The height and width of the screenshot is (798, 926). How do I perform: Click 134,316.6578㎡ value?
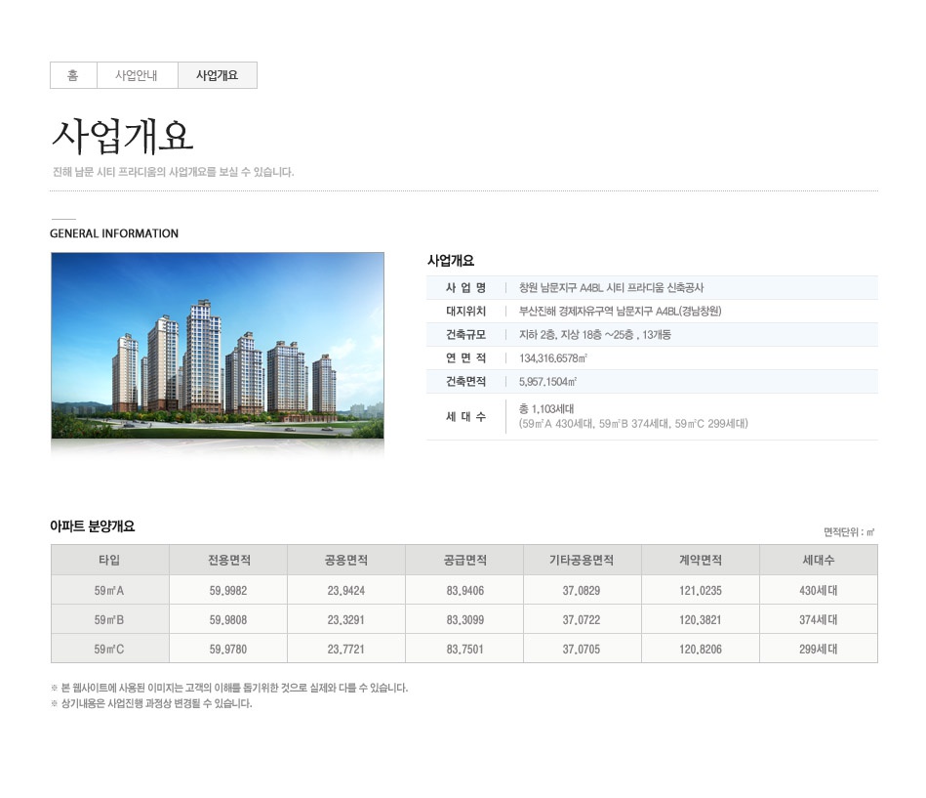click(552, 358)
